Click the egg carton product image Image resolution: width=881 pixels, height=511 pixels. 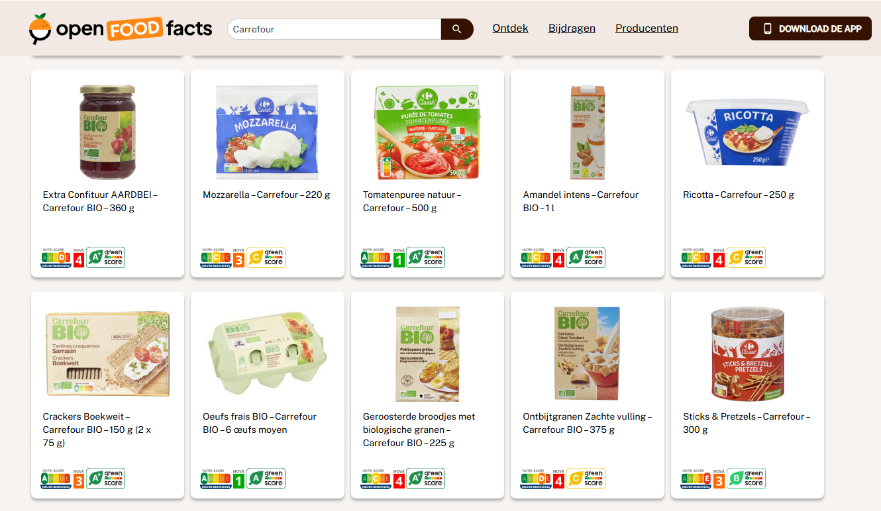(268, 354)
